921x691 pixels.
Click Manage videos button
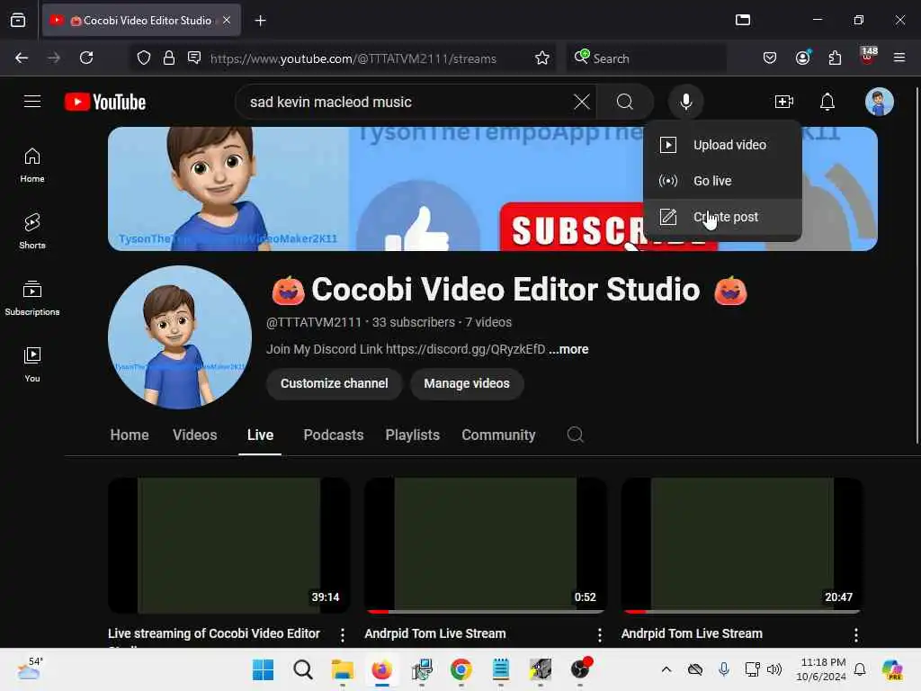pos(467,383)
